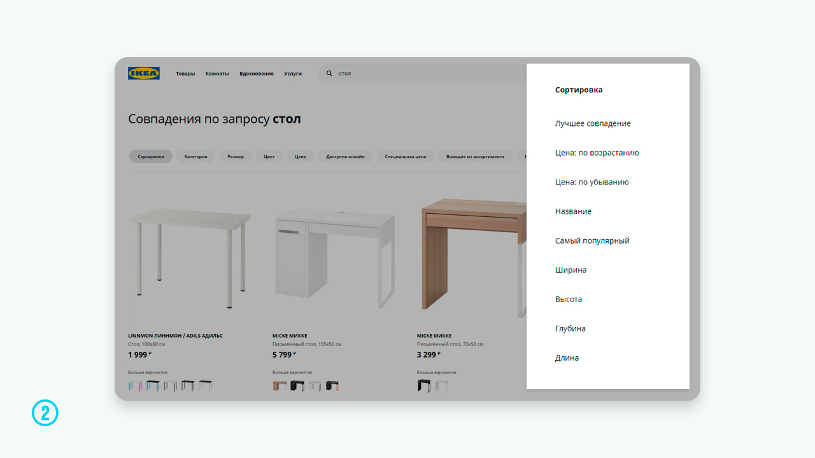This screenshot has width=815, height=458.
Task: Sort results by Ширина
Action: [x=571, y=270]
